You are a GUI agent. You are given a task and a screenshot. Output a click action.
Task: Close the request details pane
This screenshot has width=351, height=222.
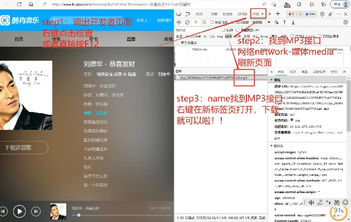click(271, 72)
